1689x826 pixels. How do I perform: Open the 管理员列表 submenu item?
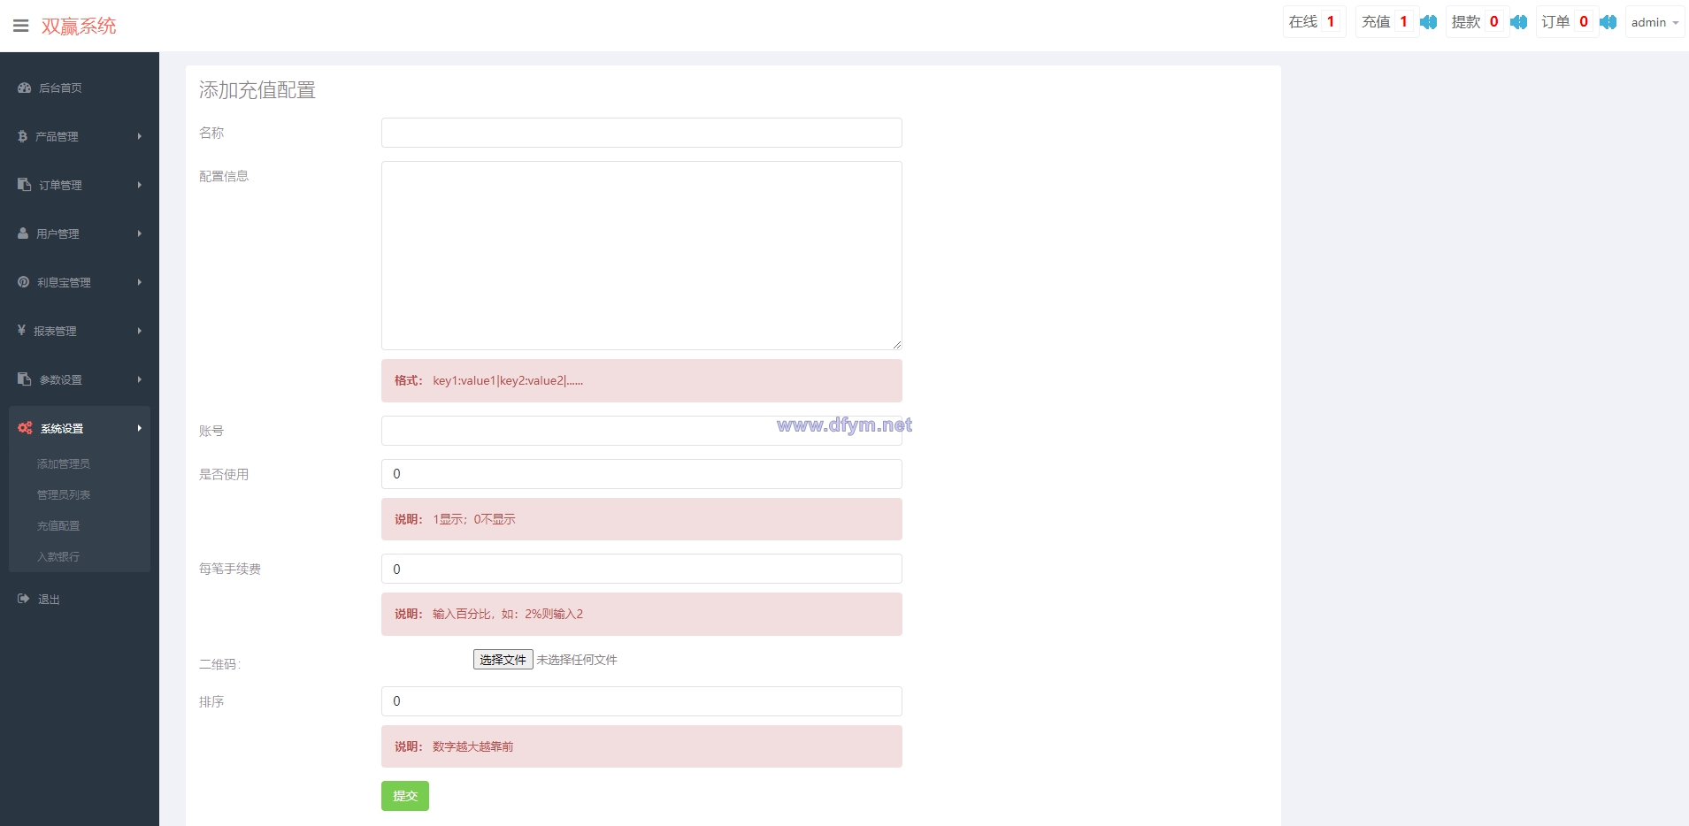pos(64,494)
